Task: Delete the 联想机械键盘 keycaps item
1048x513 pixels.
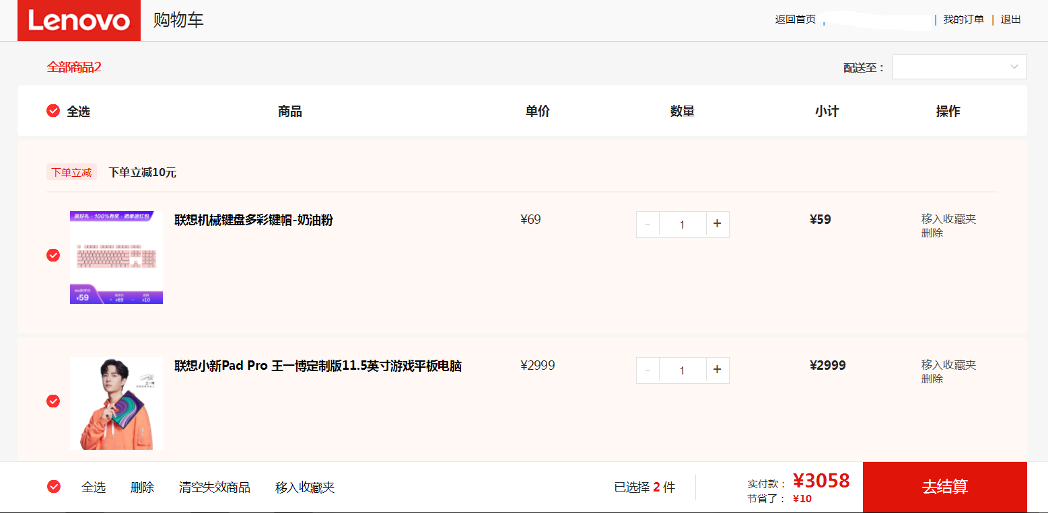Action: (x=932, y=233)
